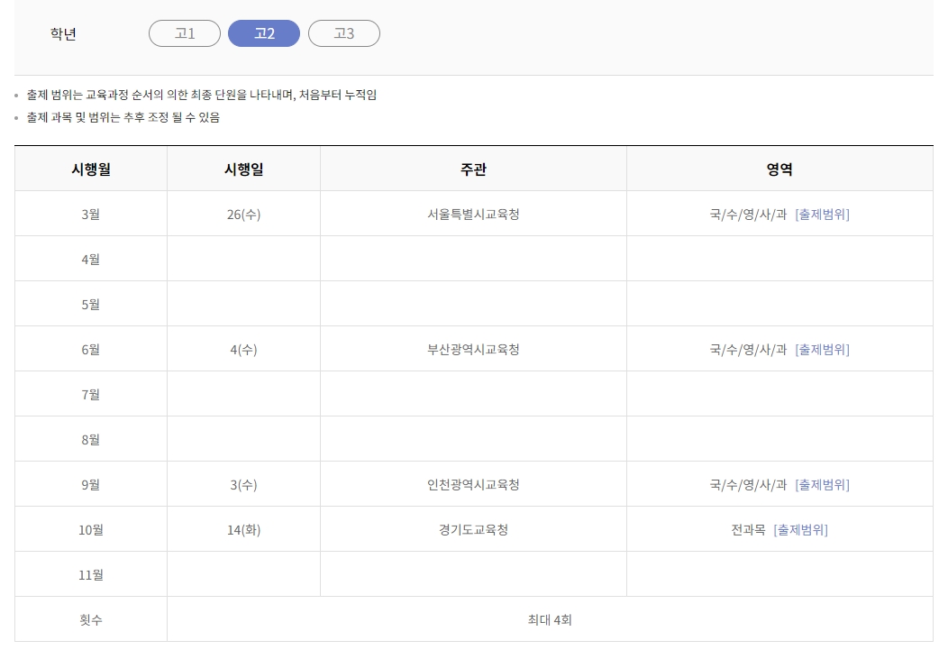This screenshot has height=659, width=948.
Task: Click the 14(화) exam date cell
Action: (242, 529)
